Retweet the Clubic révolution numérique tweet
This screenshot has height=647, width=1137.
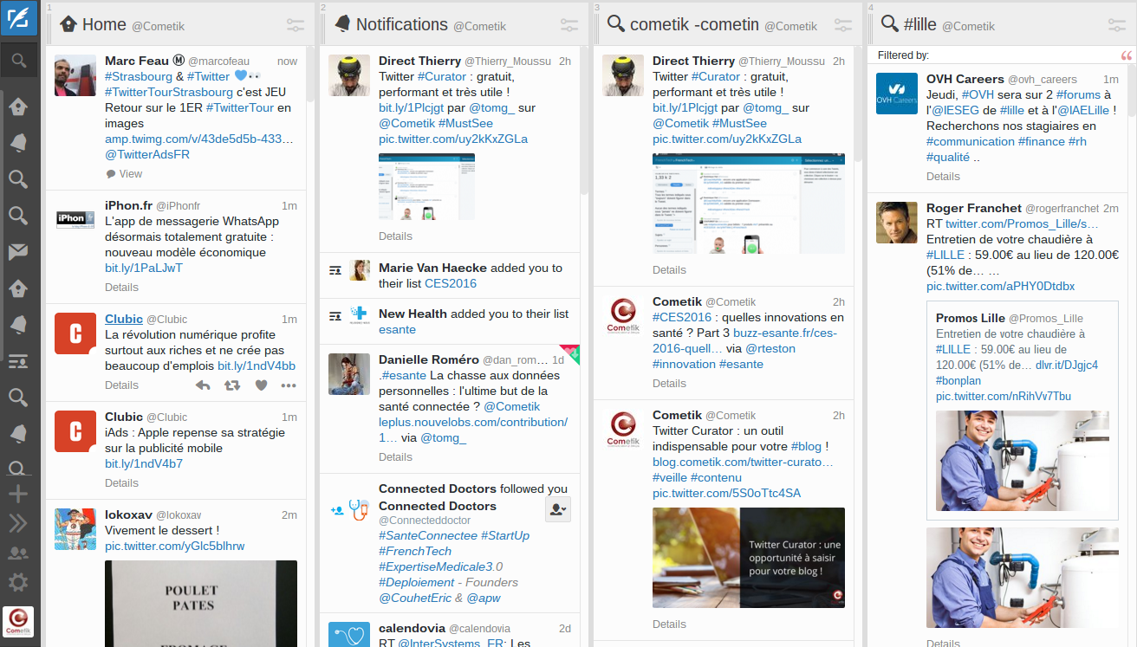click(x=232, y=385)
